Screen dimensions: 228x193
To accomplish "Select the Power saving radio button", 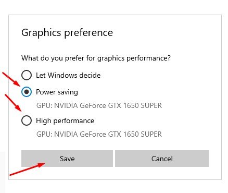I will (x=27, y=92).
